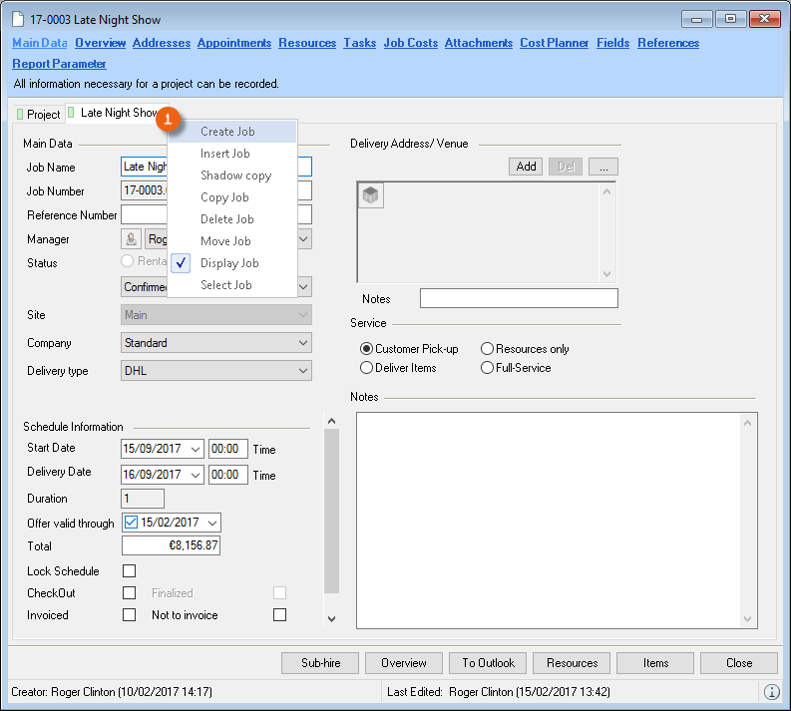Expand the Delivery type dropdown
Image resolution: width=791 pixels, height=711 pixels.
coord(303,371)
